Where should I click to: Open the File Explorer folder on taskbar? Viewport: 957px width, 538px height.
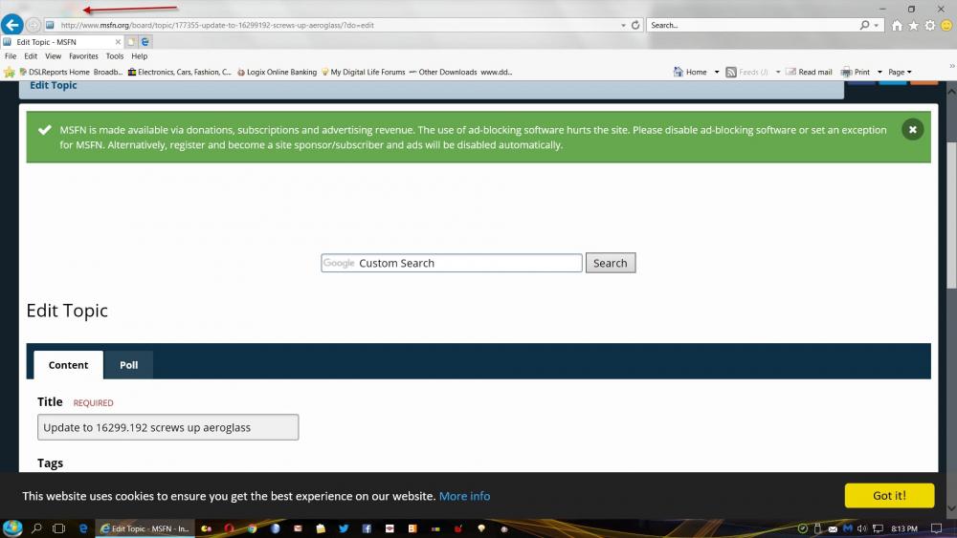tap(321, 528)
